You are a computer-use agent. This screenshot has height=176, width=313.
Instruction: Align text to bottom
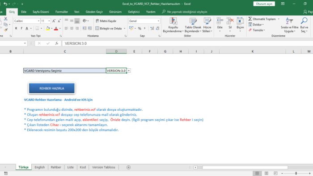click(77, 21)
